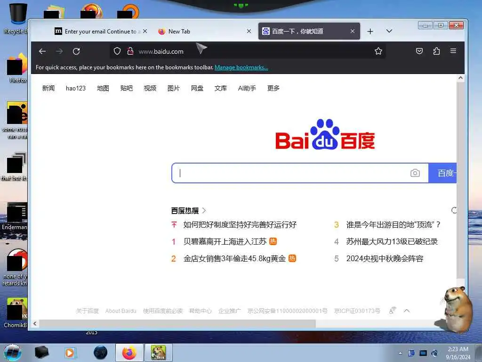
Task: Open 地图 maps link
Action: (103, 88)
